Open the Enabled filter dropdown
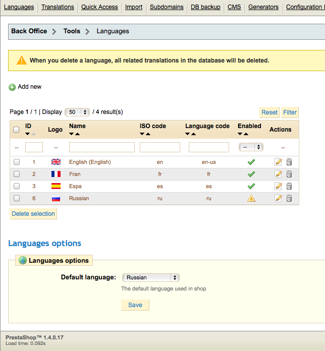 (x=251, y=147)
